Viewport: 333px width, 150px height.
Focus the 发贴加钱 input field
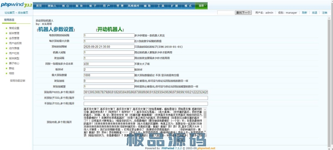tap(109, 81)
